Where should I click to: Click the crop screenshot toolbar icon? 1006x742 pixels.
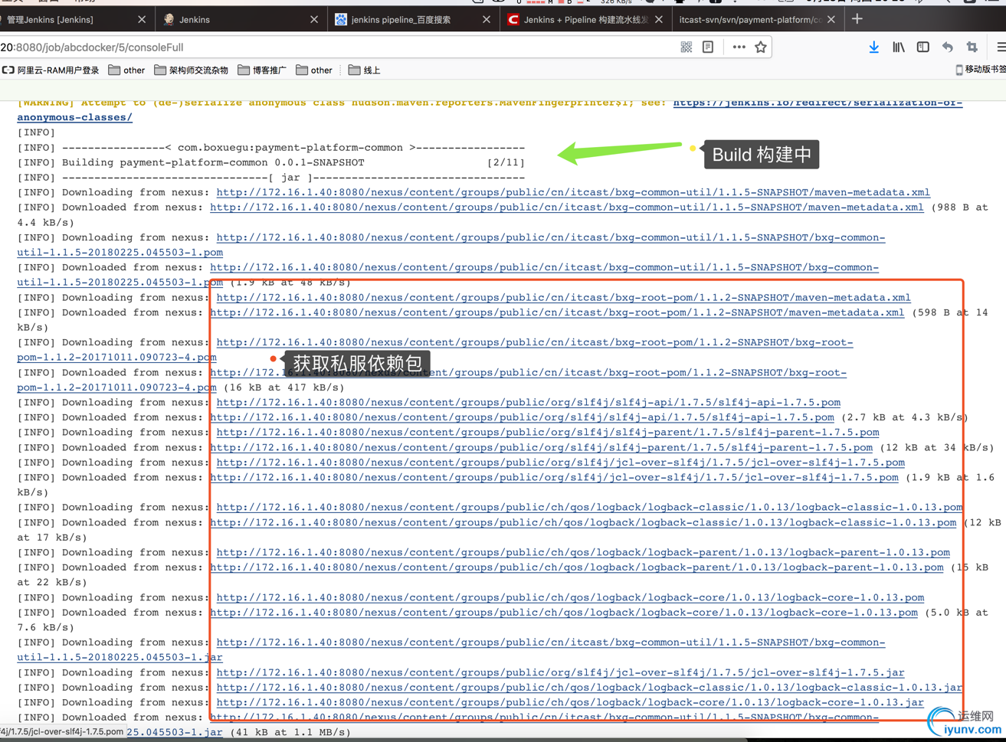pos(972,47)
